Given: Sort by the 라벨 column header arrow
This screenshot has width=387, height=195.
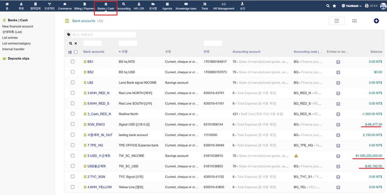Looking at the screenshot, I should 119,52.
